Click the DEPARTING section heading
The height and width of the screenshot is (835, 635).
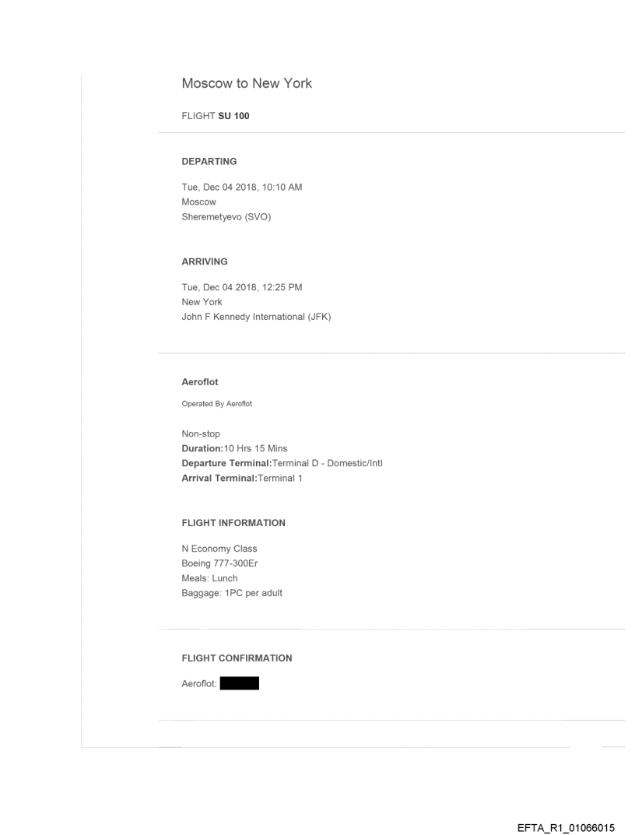tap(209, 162)
